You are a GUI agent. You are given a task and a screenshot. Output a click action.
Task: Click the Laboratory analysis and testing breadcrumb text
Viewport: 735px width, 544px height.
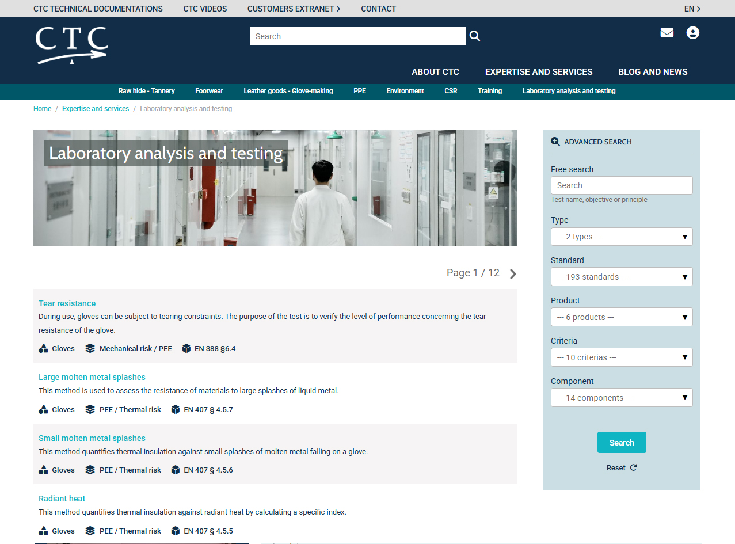(186, 109)
